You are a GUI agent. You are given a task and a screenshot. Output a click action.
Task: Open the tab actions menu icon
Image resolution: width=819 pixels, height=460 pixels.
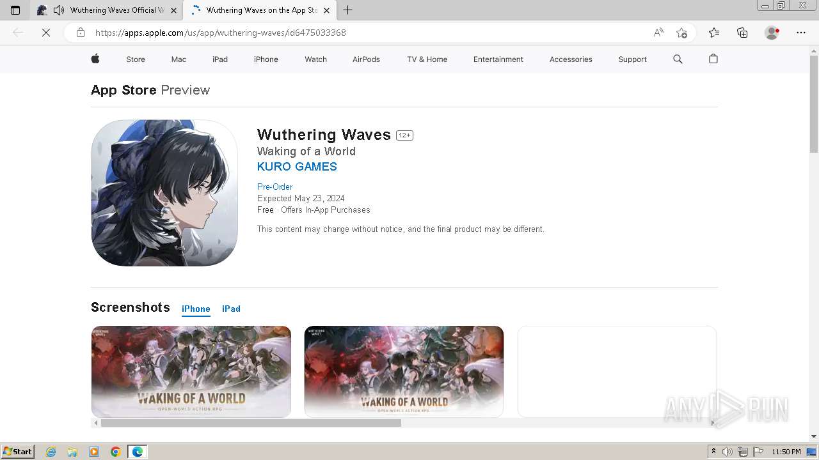(15, 10)
